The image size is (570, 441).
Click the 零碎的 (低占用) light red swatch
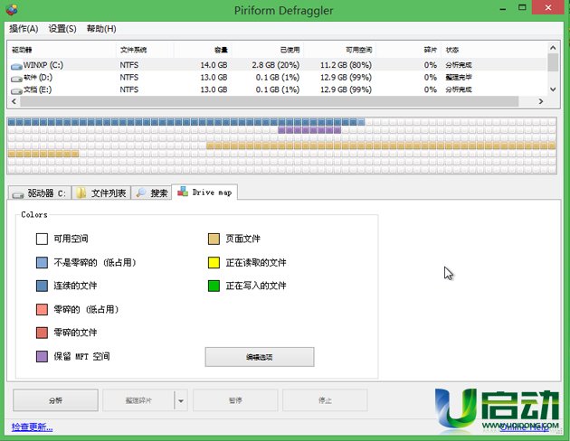42,309
